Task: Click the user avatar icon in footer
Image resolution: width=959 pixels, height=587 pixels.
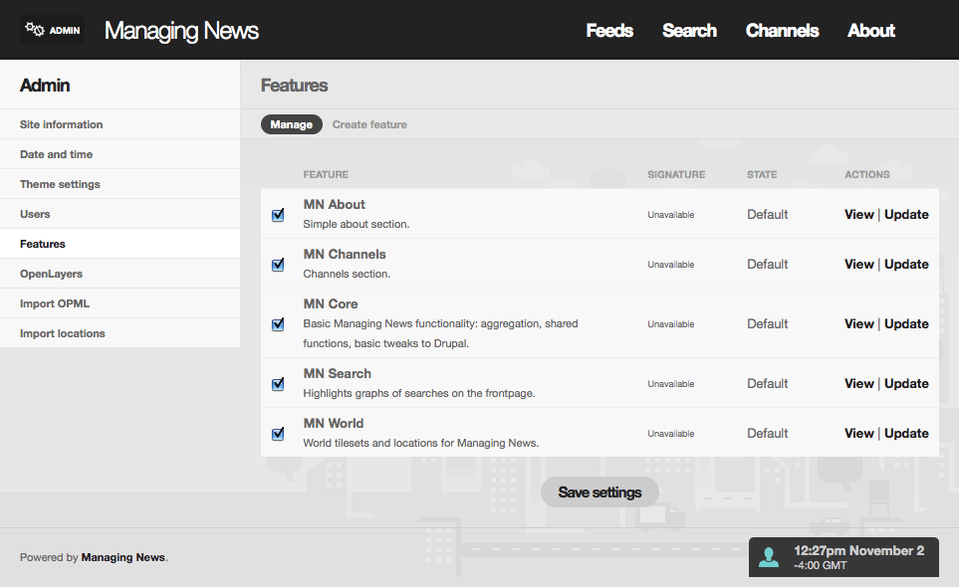Action: click(x=768, y=557)
